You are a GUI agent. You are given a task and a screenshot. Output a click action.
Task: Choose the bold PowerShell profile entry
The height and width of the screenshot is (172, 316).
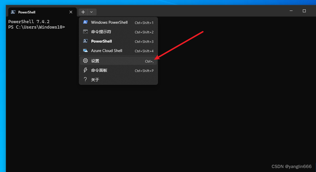[x=118, y=41]
